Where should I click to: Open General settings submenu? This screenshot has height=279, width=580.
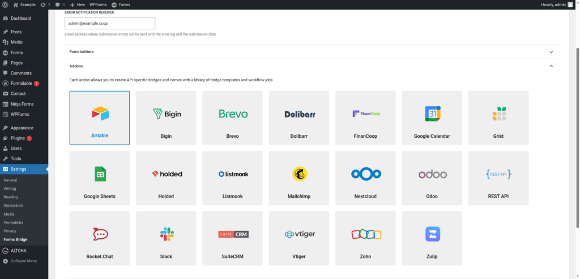[10, 180]
